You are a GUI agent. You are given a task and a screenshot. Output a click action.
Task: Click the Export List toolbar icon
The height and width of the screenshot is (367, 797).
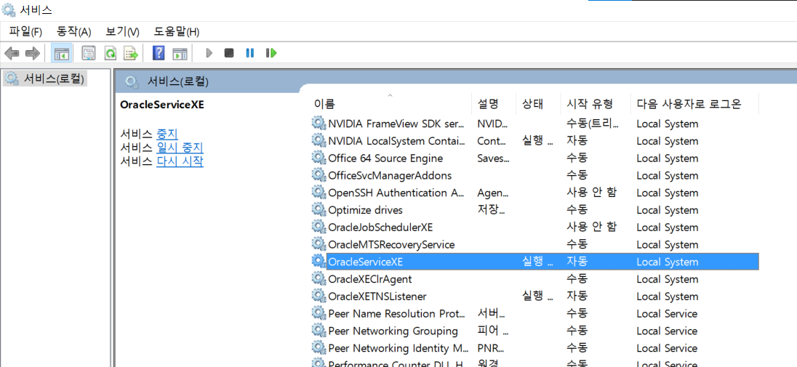(131, 53)
